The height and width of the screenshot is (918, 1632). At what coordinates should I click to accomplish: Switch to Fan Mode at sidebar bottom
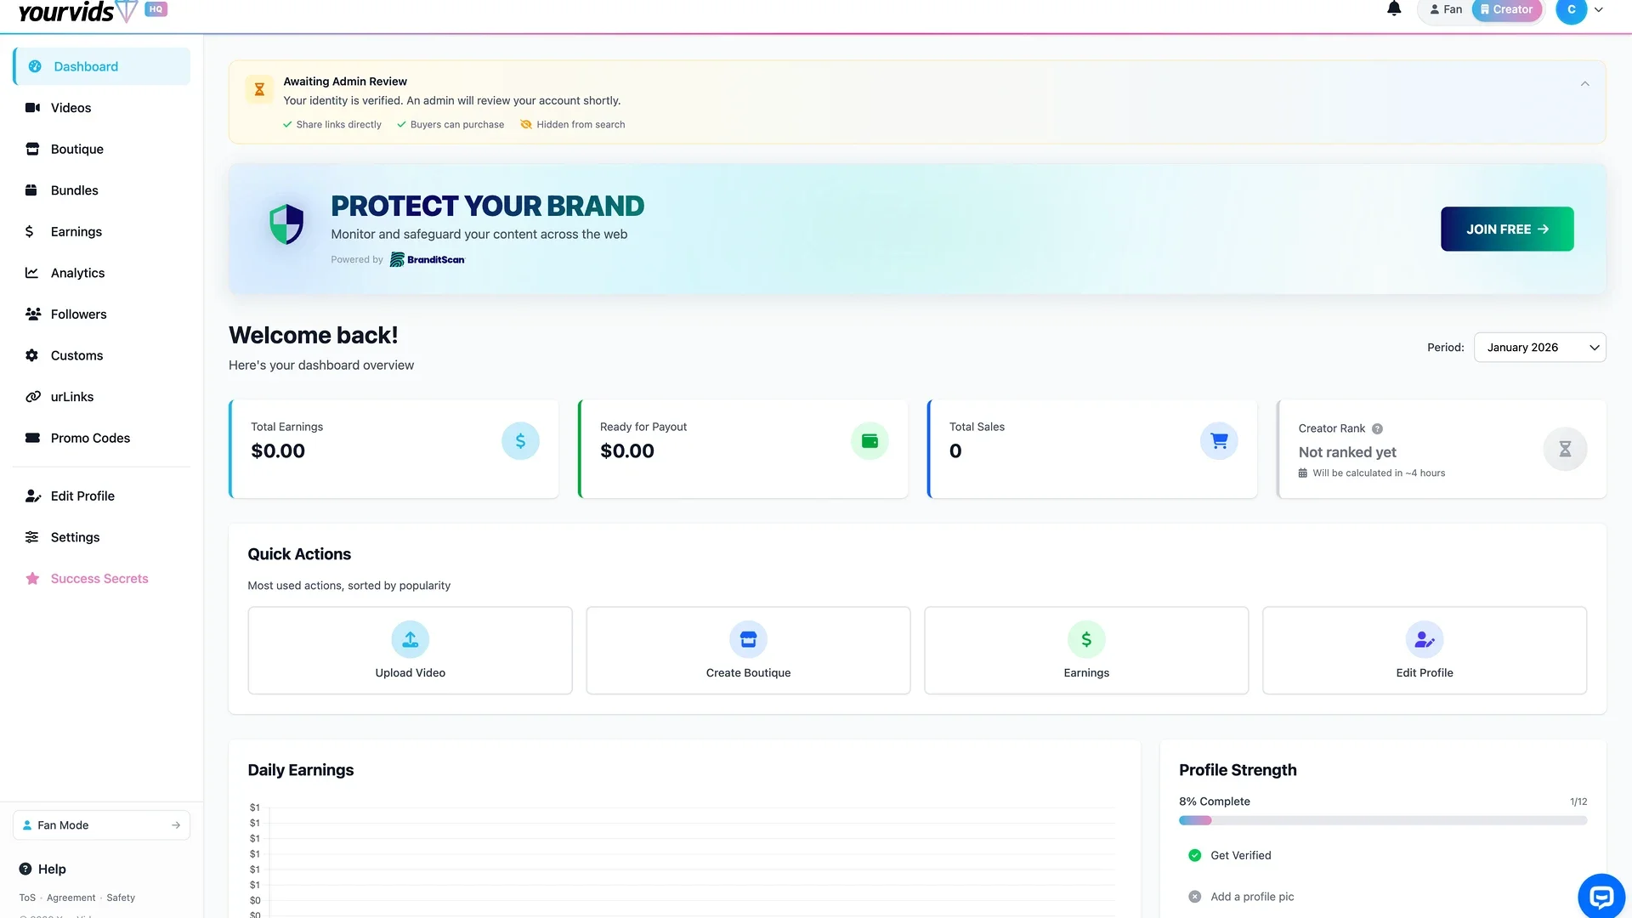[x=101, y=824]
